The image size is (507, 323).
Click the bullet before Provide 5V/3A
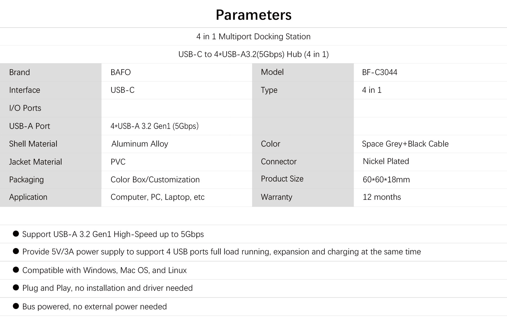point(16,251)
